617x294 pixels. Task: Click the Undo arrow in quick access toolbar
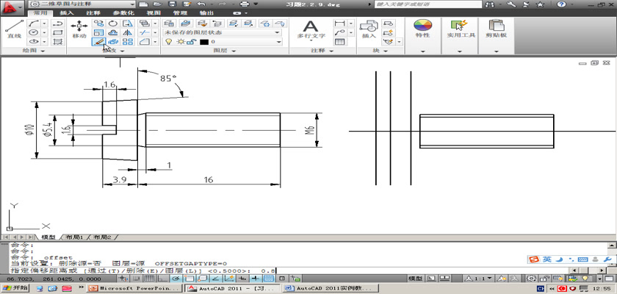point(201,4)
